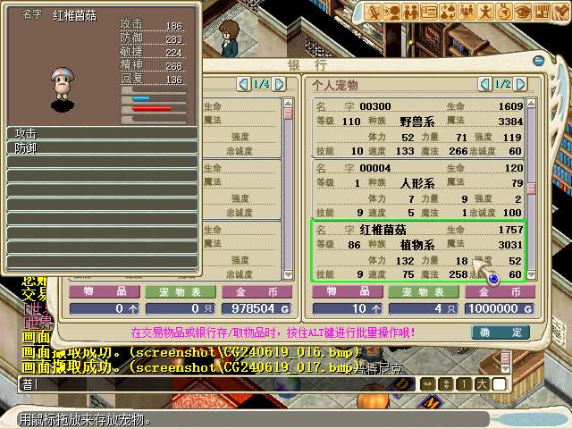Select the two-people handshake party icon
The image size is (572, 429).
[410, 12]
